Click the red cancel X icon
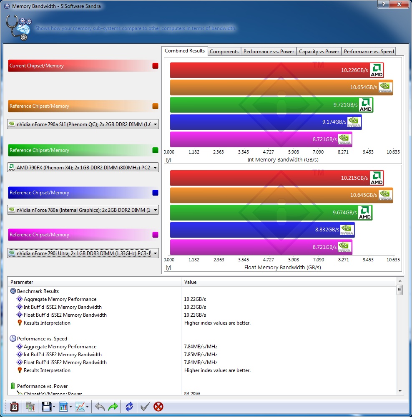Image resolution: width=412 pixels, height=417 pixels. pos(158,407)
